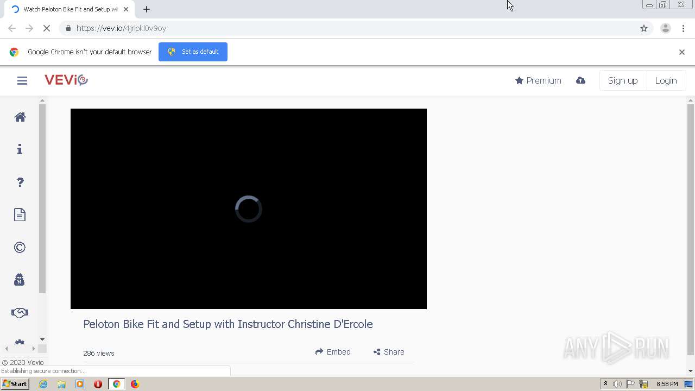The height and width of the screenshot is (391, 695).
Task: Close the Watch Peloton Bike Fit tab
Action: (x=126, y=9)
